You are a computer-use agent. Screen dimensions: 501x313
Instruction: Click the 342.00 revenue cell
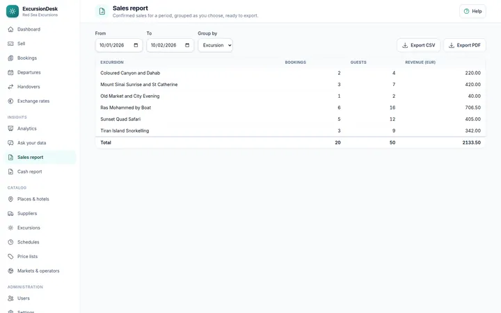click(473, 130)
